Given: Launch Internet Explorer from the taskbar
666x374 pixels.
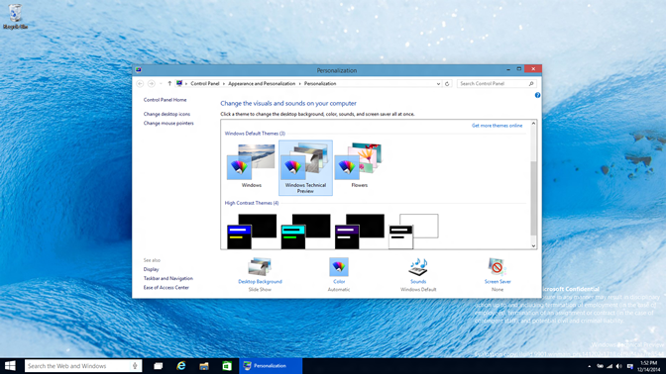Looking at the screenshot, I should 181,366.
